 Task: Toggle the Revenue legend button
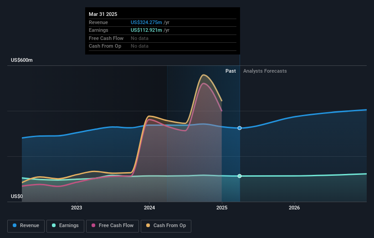pyautogui.click(x=26, y=226)
